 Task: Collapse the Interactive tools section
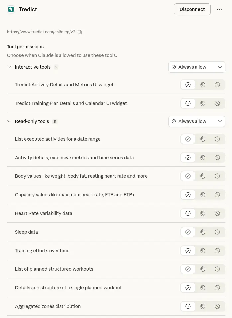click(x=9, y=67)
